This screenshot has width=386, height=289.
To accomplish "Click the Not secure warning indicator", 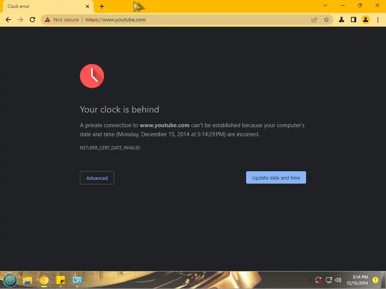I will (x=61, y=20).
